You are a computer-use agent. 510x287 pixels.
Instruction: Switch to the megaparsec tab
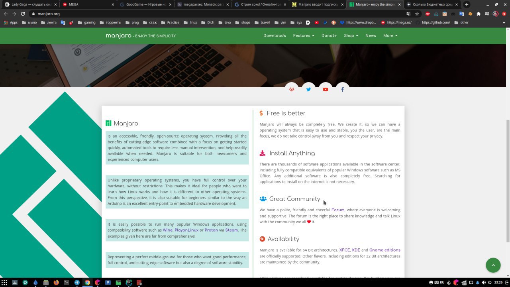click(202, 4)
